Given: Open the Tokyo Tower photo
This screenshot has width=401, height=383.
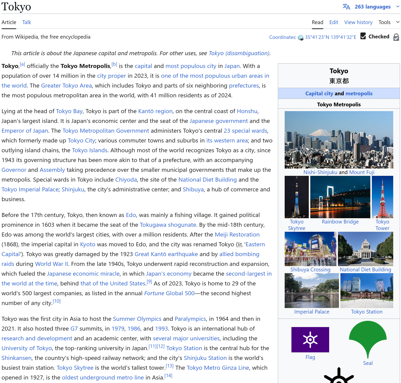Looking at the screenshot, I should click(382, 197).
